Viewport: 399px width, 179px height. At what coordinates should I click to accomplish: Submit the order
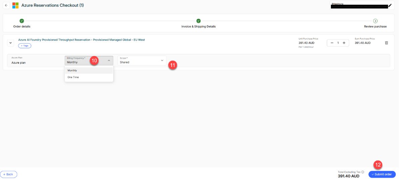coord(382,174)
